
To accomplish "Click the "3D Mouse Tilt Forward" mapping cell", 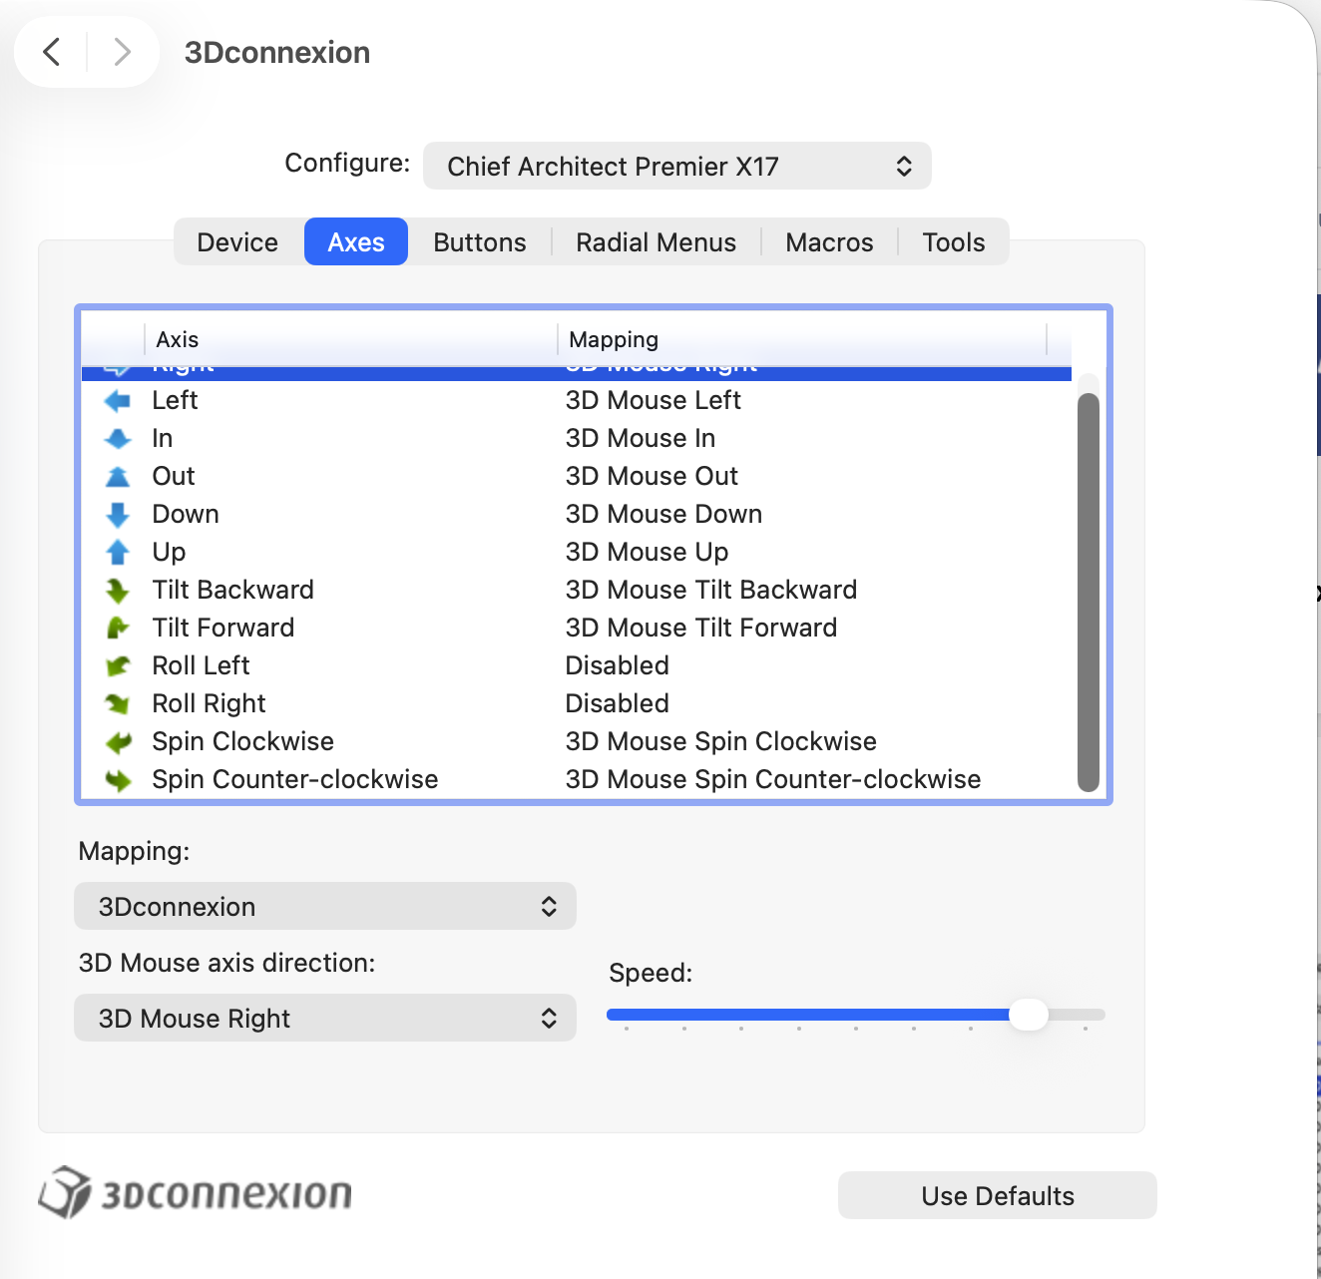I will click(701, 629).
